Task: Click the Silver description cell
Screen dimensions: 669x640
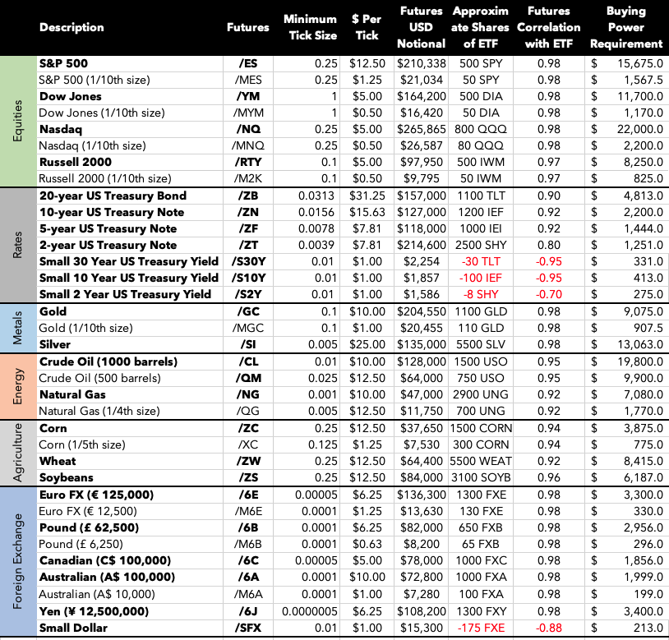Action: pos(55,344)
